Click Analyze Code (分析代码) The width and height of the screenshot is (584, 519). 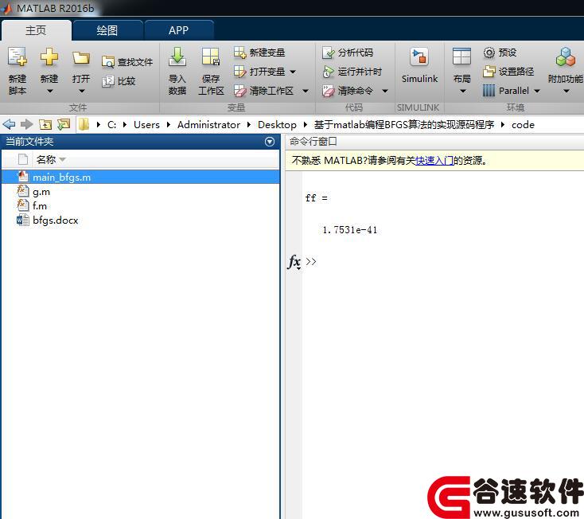pyautogui.click(x=348, y=53)
